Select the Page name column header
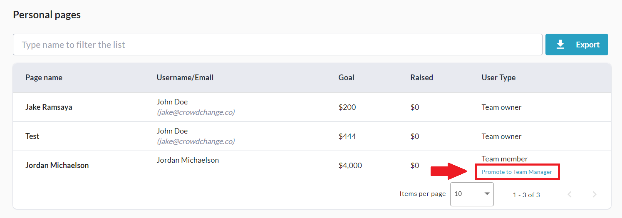622x218 pixels. [x=44, y=77]
